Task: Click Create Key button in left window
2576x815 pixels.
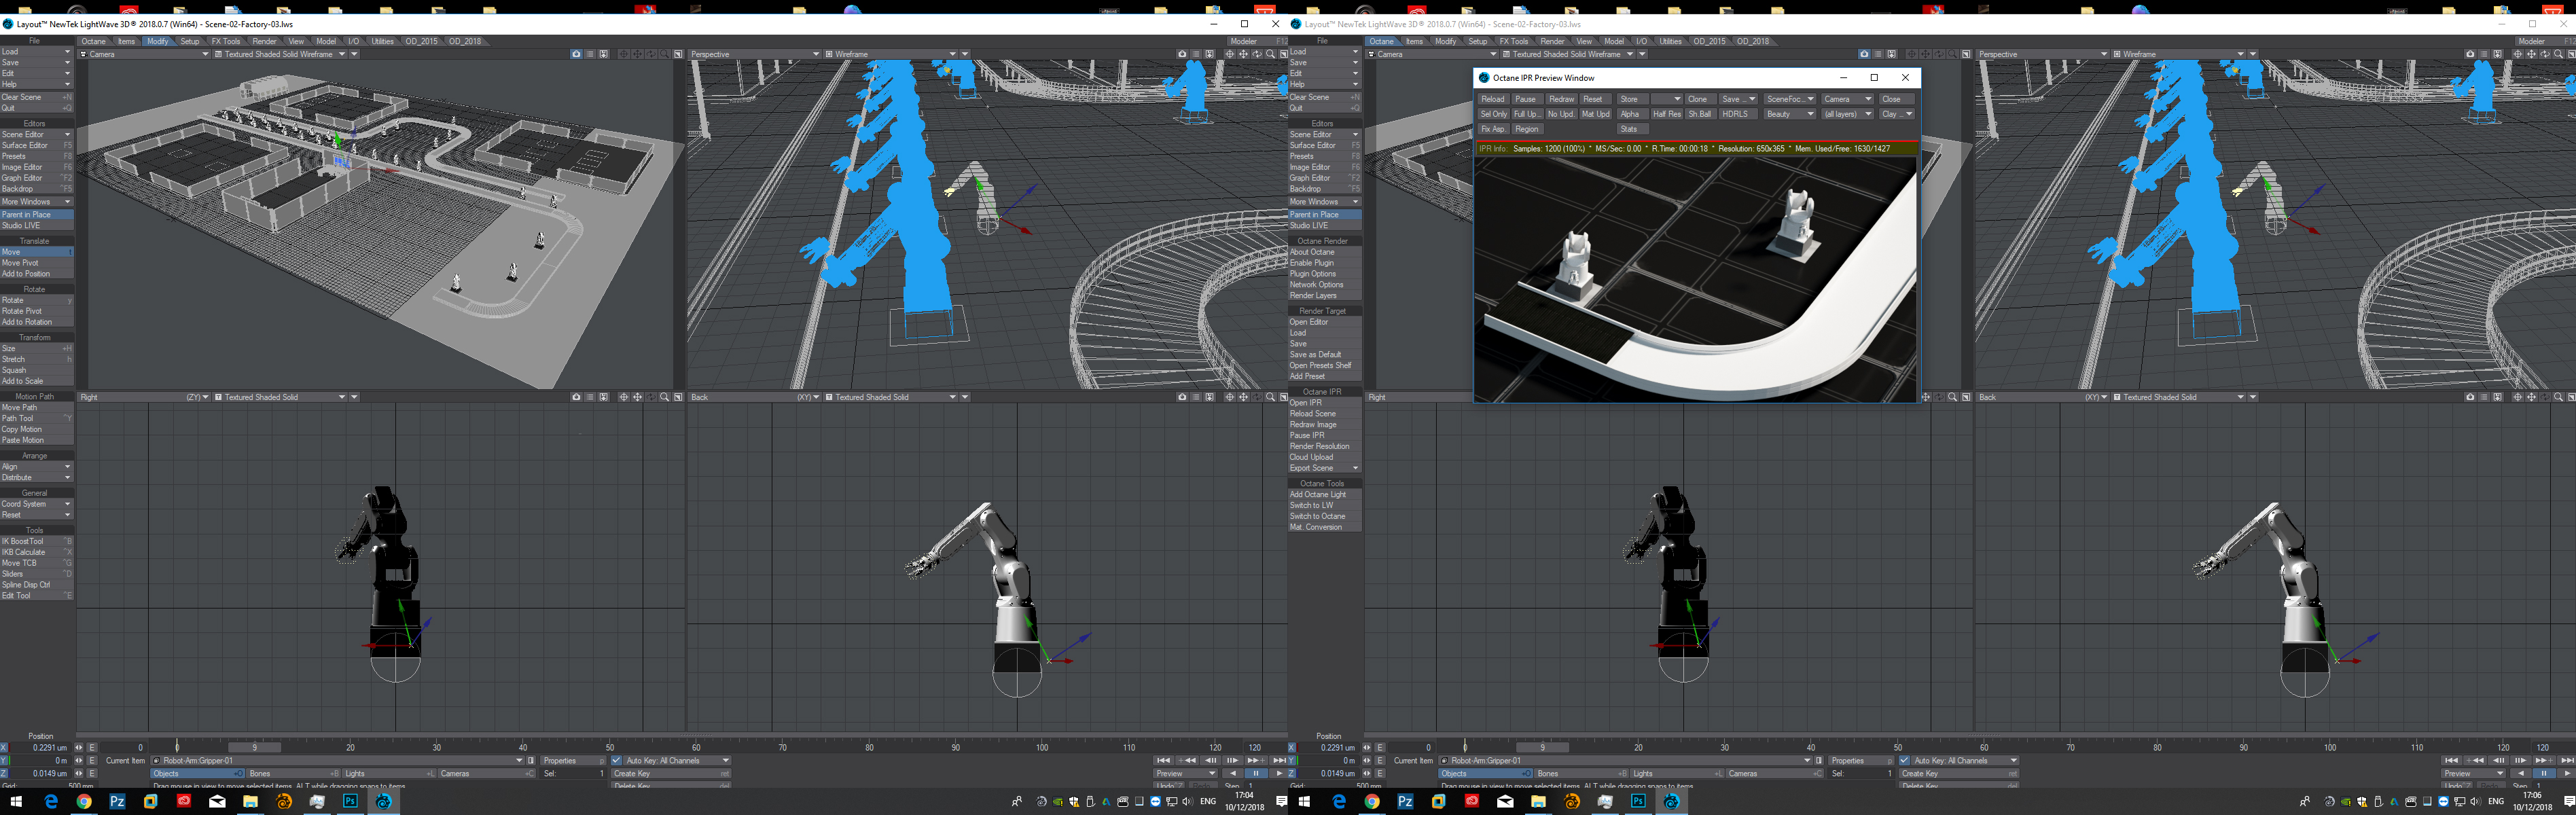Action: pyautogui.click(x=670, y=773)
